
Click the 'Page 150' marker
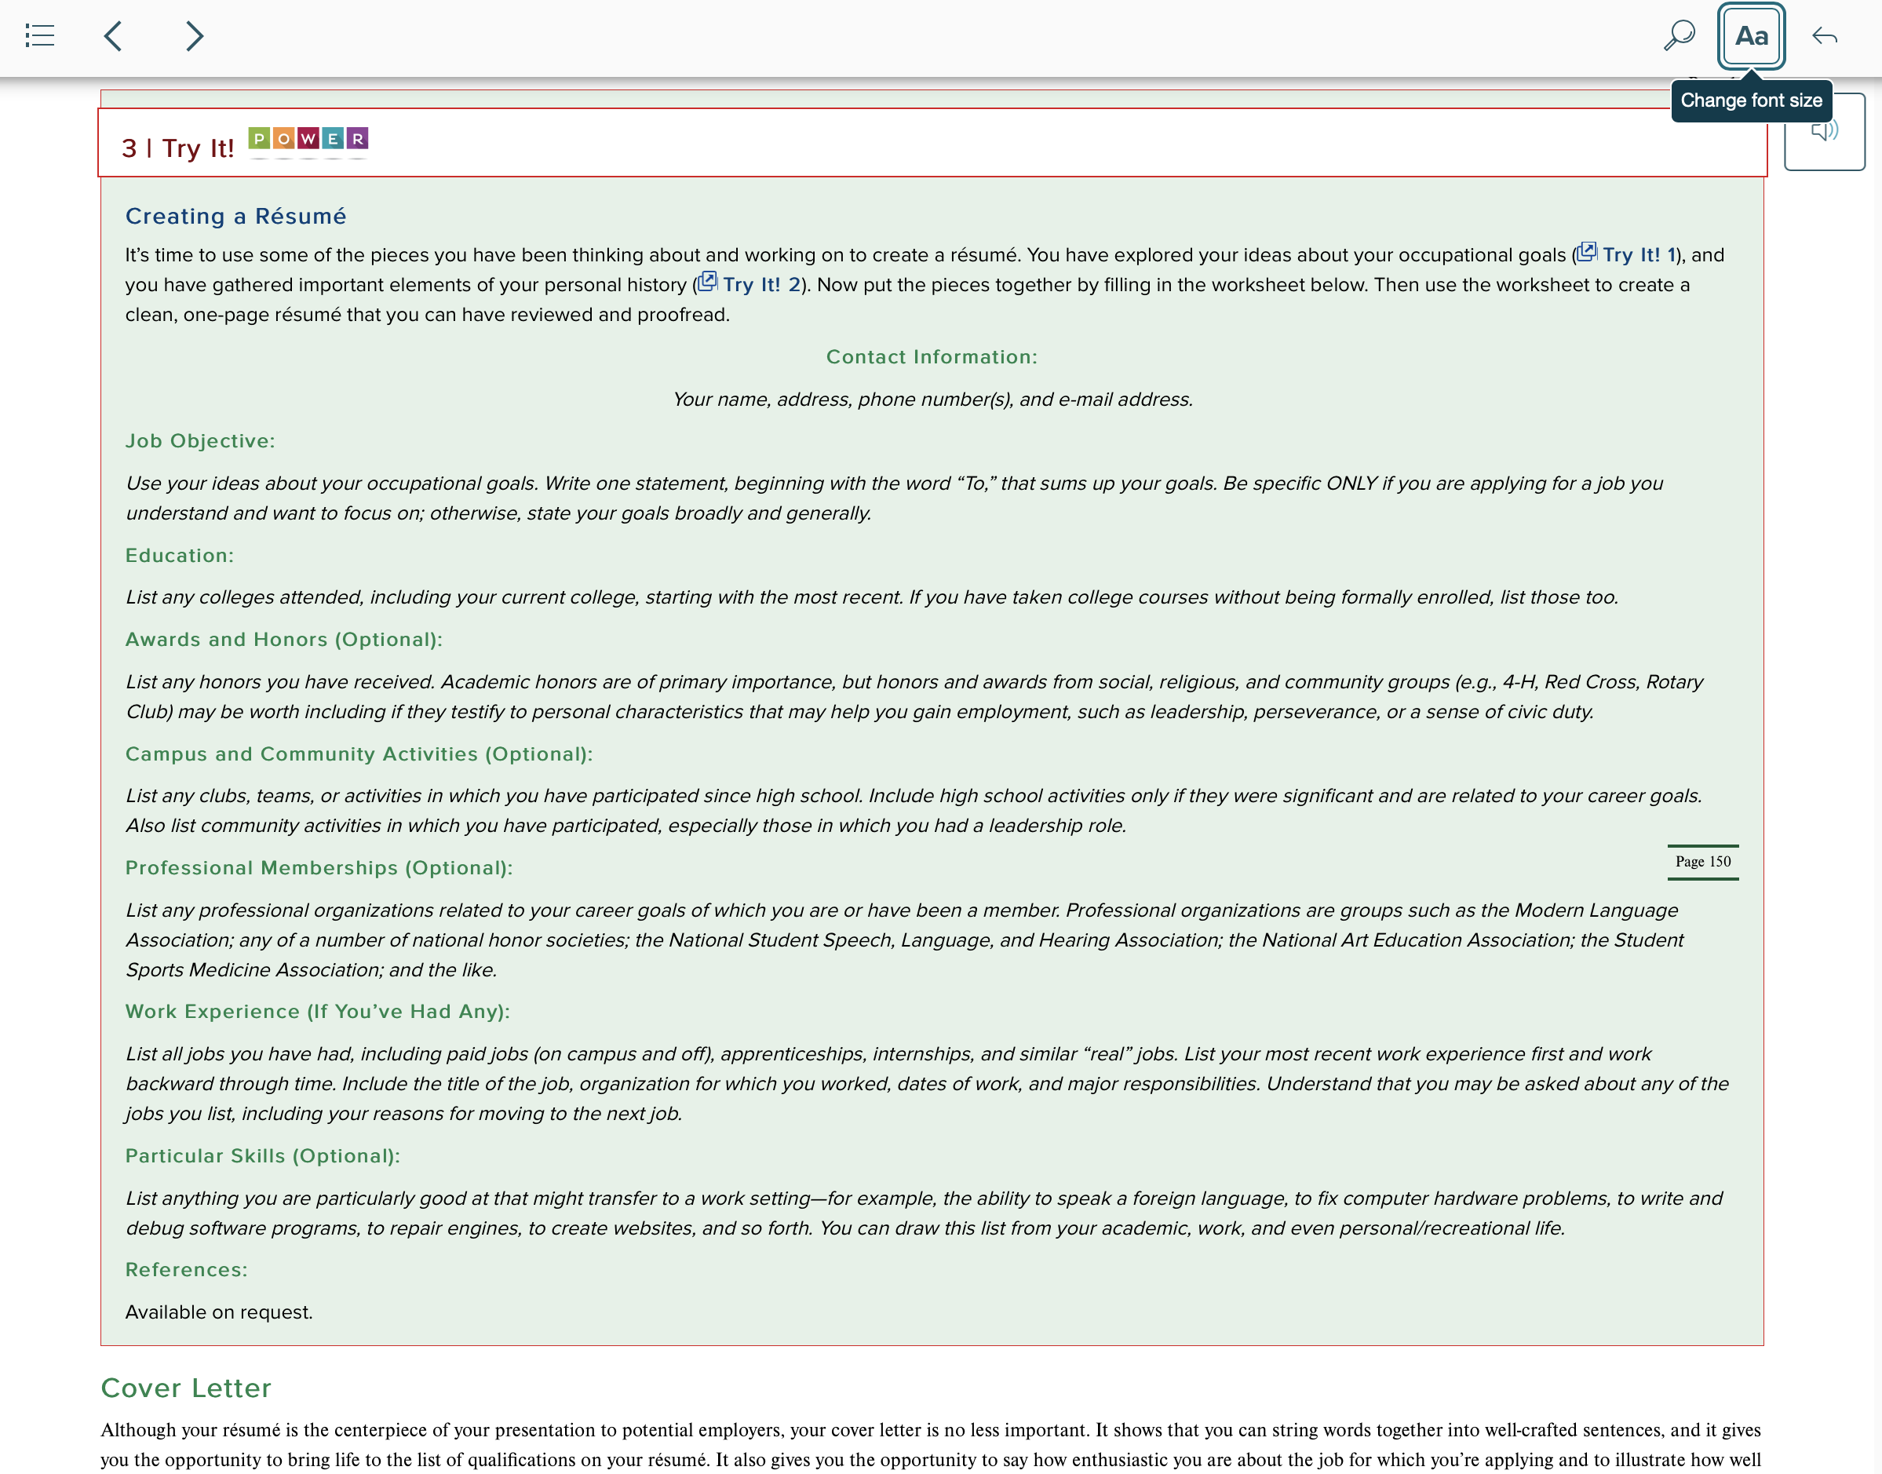pos(1702,862)
